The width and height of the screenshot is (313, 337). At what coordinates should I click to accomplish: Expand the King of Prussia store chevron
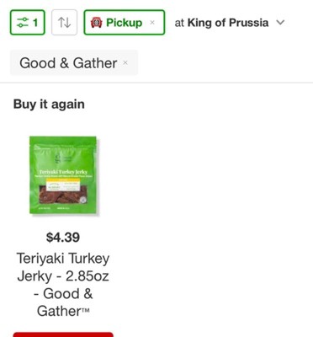tap(280, 23)
